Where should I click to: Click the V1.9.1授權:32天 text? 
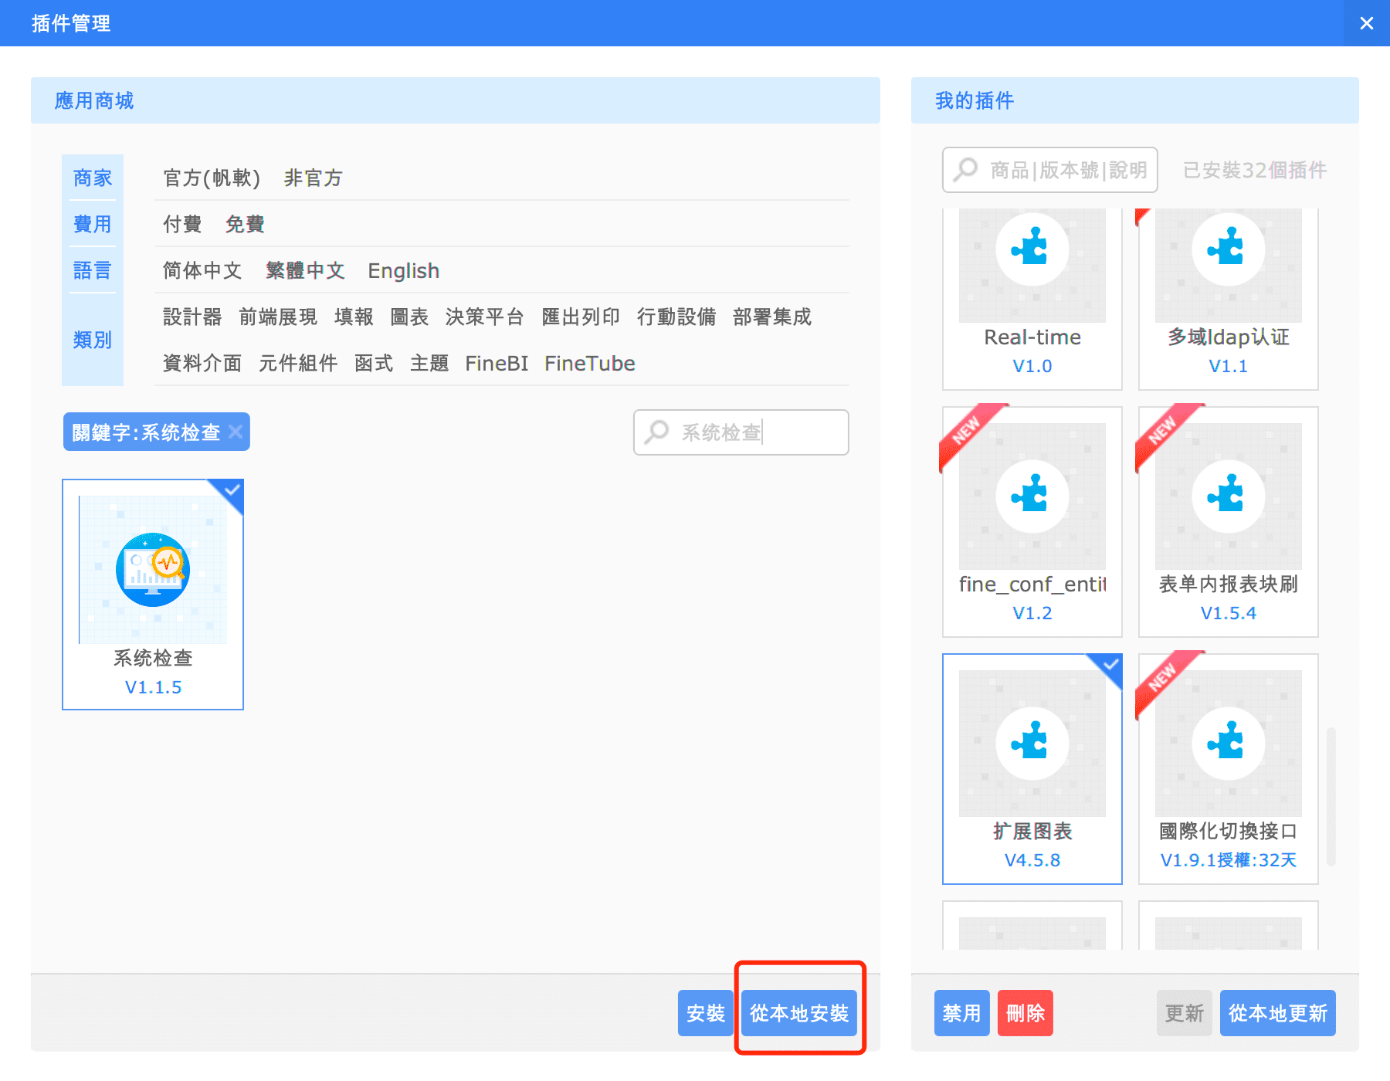tap(1229, 860)
